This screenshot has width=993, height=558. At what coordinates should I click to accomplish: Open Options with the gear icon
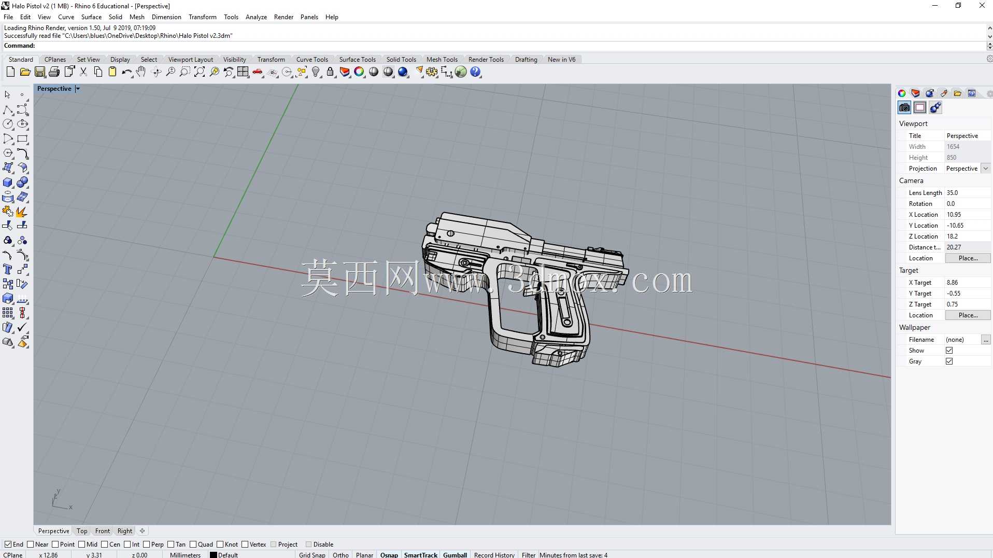coord(432,72)
